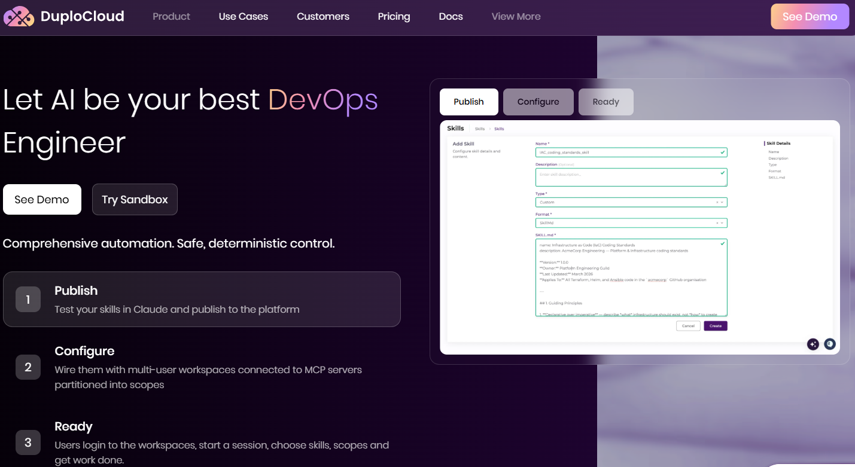Click the gradient DevOps headline word
This screenshot has width=855, height=467.
pos(322,100)
